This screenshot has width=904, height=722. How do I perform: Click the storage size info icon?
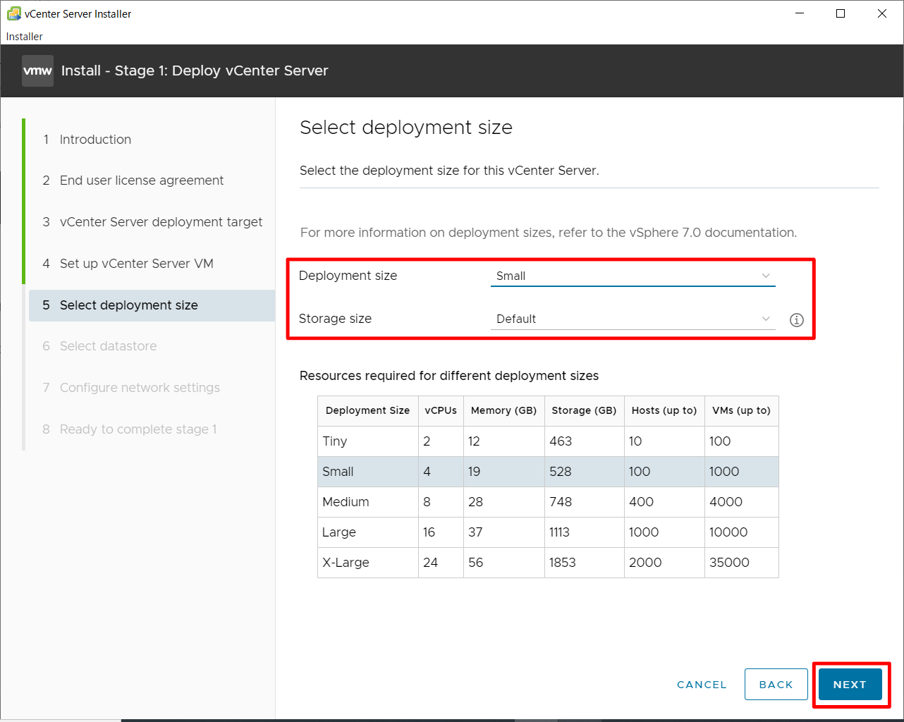pyautogui.click(x=796, y=319)
